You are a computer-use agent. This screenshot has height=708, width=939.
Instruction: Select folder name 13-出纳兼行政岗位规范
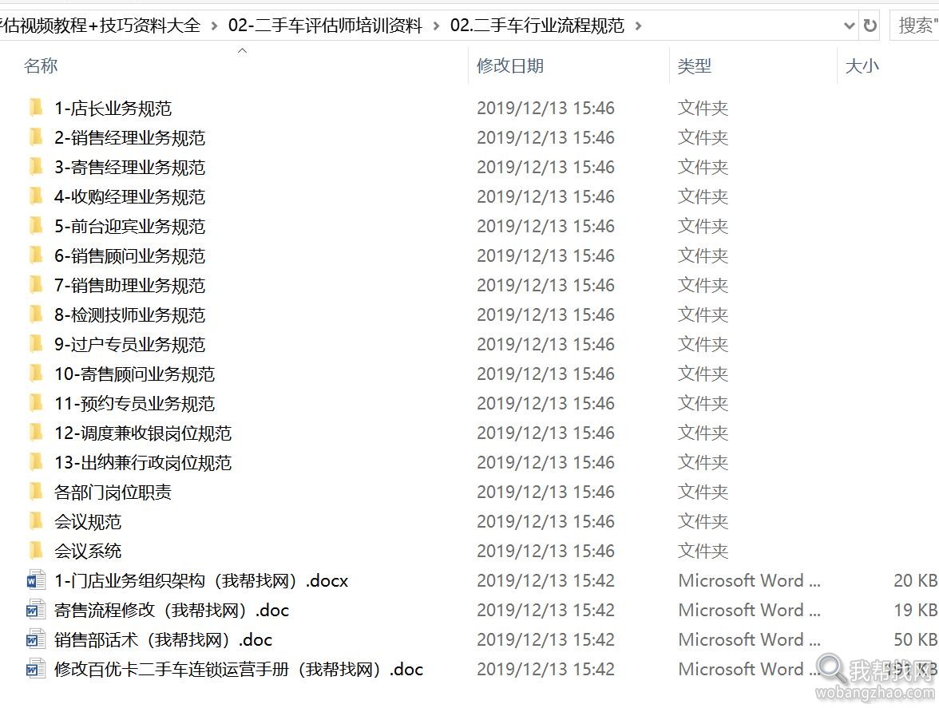(x=143, y=462)
